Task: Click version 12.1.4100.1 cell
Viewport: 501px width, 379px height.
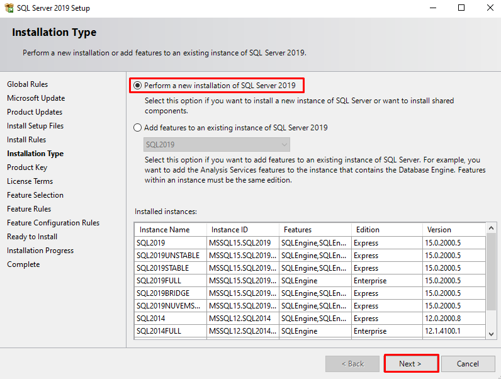Action: coord(454,331)
